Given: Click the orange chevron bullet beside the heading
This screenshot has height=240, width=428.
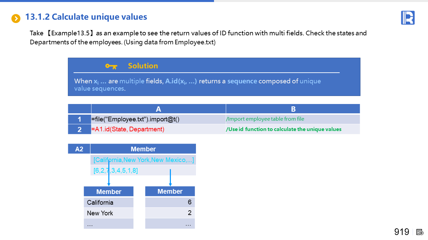Looking at the screenshot, I should pyautogui.click(x=16, y=18).
